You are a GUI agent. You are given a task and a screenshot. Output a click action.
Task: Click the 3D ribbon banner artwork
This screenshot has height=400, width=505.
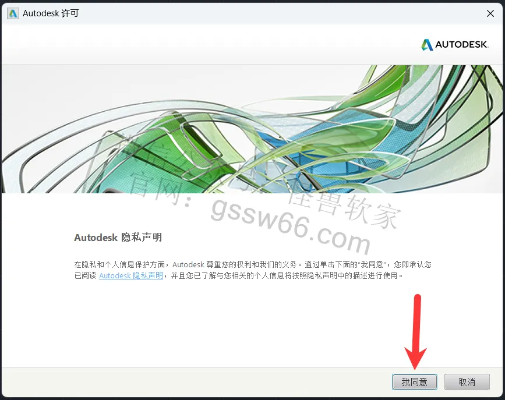253,129
